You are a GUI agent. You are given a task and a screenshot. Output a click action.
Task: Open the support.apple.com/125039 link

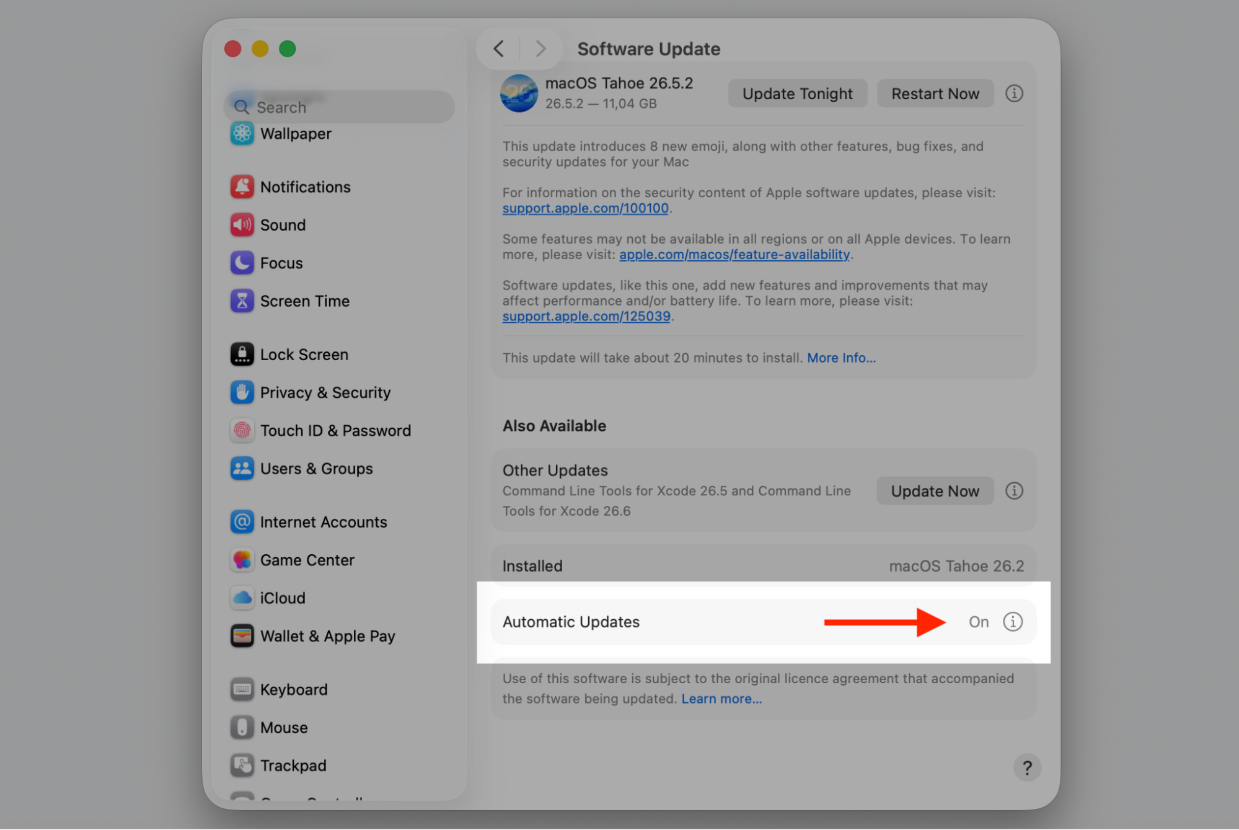[x=586, y=316]
